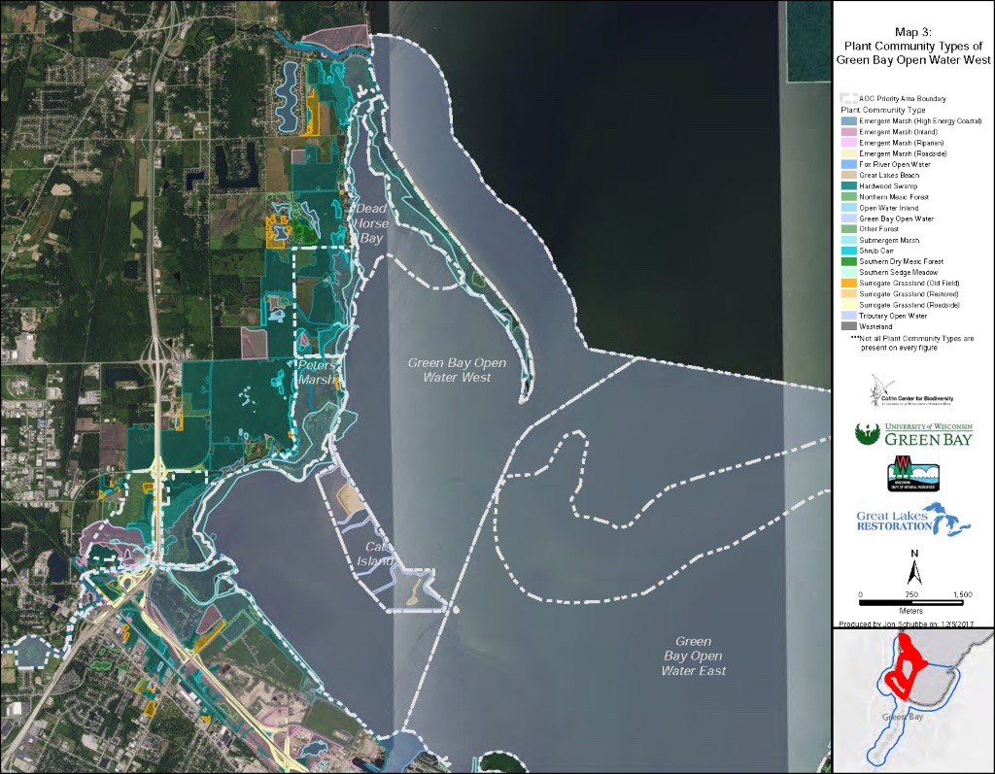Click the "Cat Island" map label

[x=376, y=554]
